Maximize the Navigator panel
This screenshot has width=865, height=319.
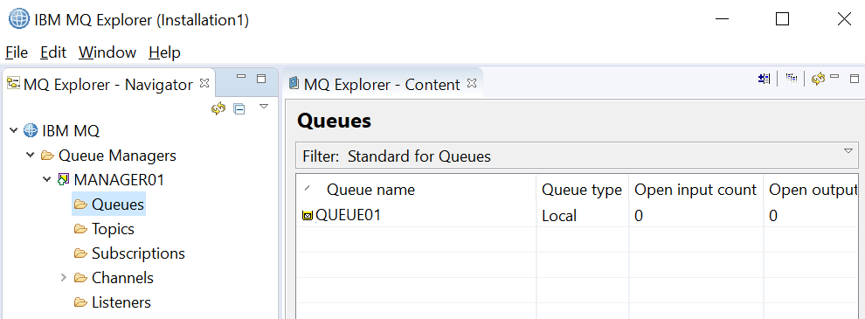(x=261, y=79)
